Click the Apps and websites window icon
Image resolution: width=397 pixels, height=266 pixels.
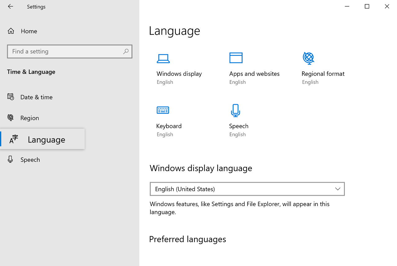click(x=236, y=58)
